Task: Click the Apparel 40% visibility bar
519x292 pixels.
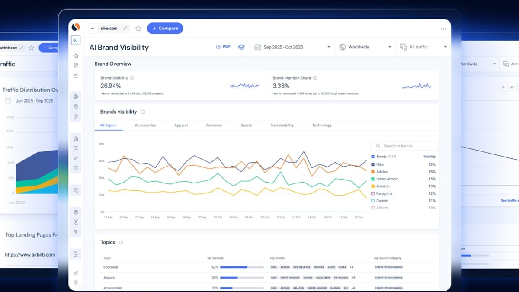Action: click(x=242, y=278)
